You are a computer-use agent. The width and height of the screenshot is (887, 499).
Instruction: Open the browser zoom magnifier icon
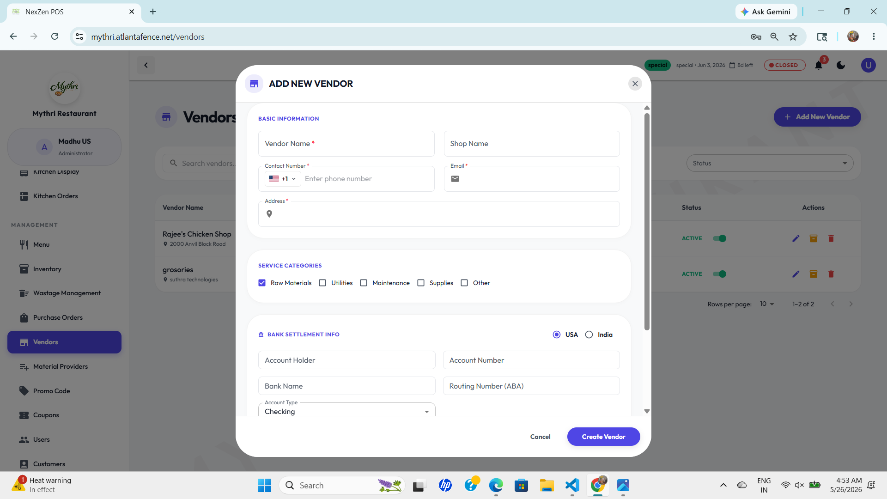click(774, 37)
